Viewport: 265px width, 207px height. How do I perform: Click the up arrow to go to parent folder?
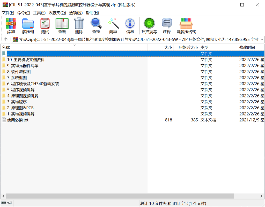(x=5, y=39)
